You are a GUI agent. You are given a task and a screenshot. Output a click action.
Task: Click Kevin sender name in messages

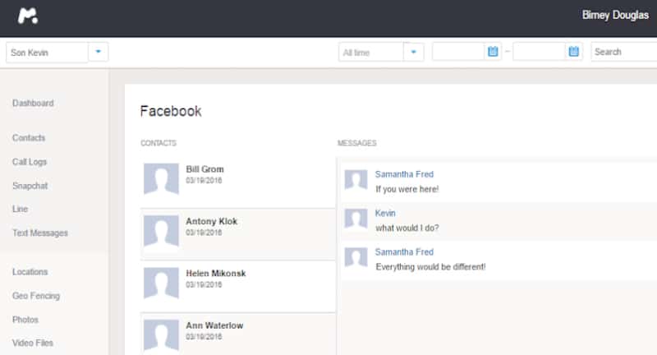(385, 213)
